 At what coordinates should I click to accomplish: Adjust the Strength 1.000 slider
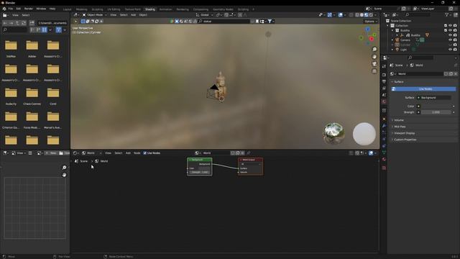(436, 112)
